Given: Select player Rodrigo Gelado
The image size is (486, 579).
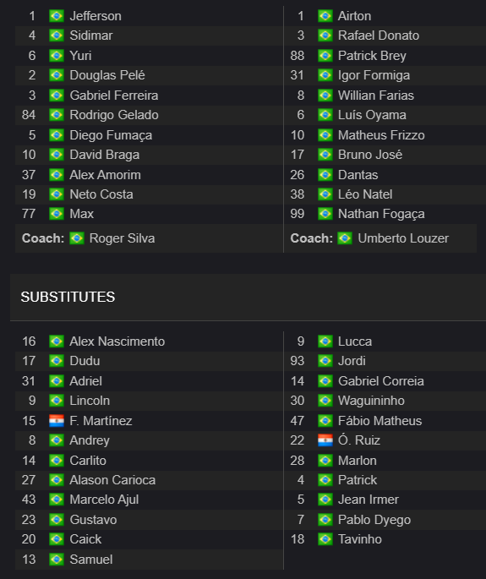Looking at the screenshot, I should click(114, 115).
